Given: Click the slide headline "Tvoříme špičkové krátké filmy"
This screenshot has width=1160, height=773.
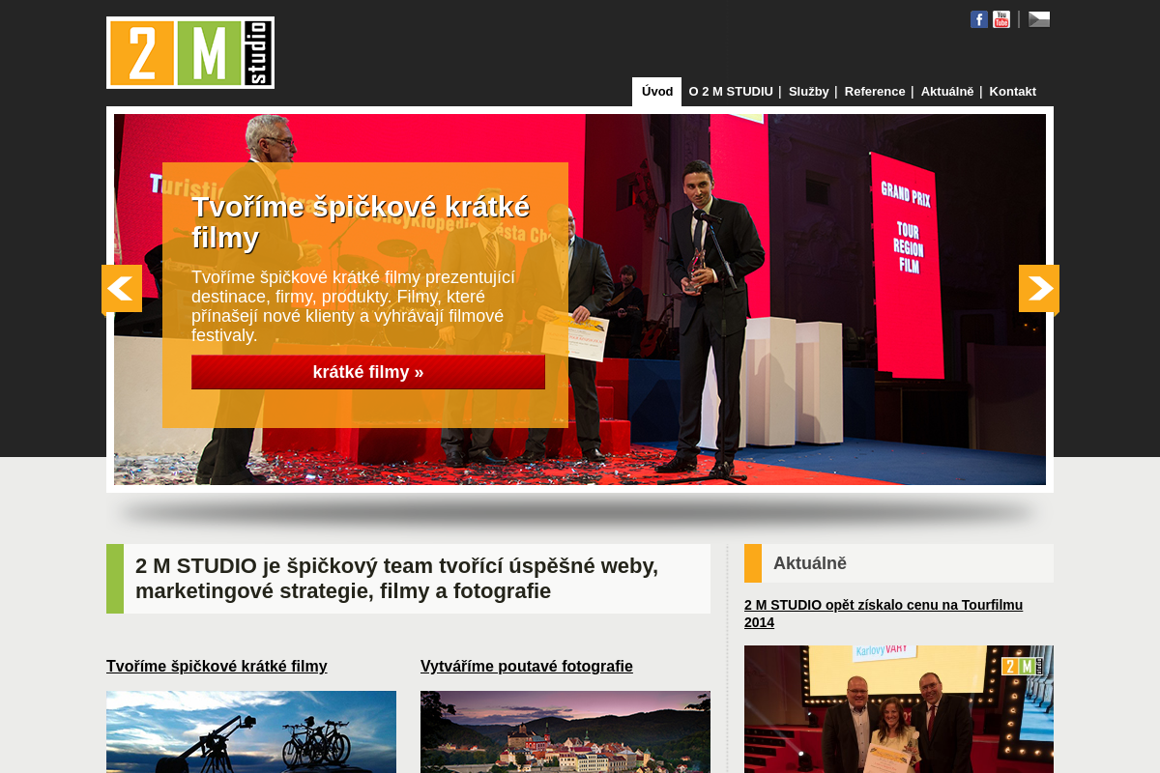Looking at the screenshot, I should pos(361,222).
